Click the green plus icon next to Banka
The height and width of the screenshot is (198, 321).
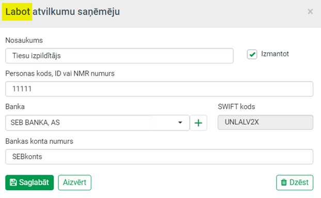pyautogui.click(x=198, y=123)
